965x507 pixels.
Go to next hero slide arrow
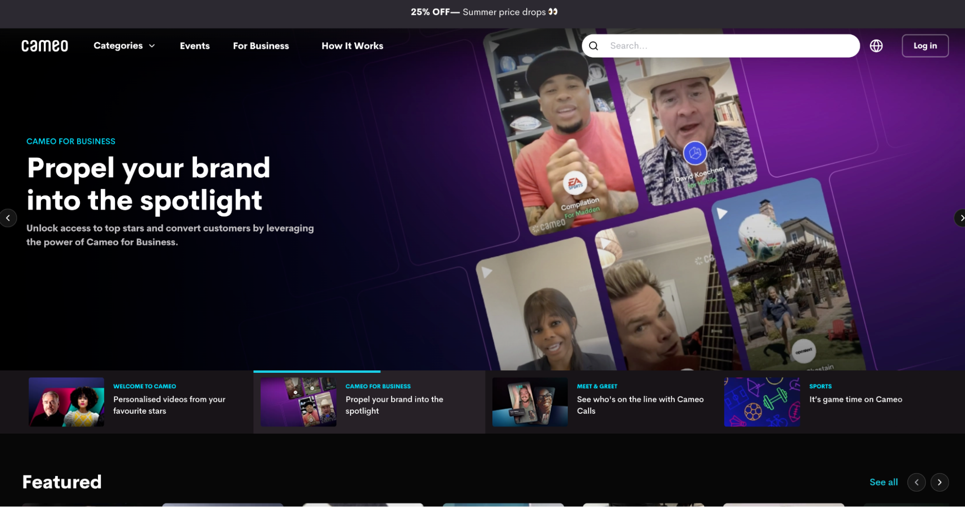960,218
